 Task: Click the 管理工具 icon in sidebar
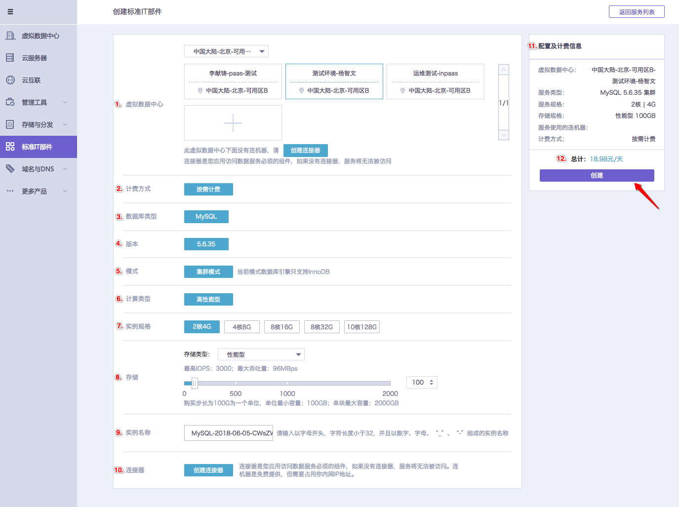pyautogui.click(x=10, y=102)
